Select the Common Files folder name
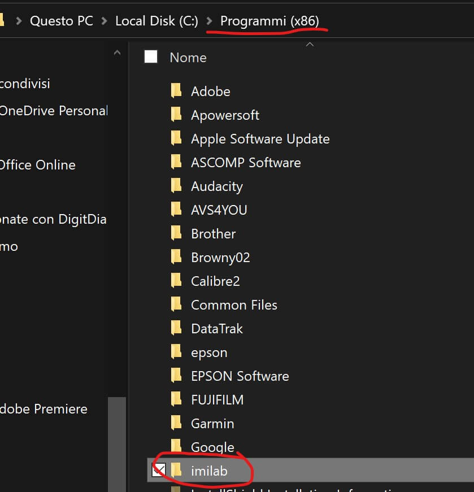Image resolution: width=474 pixels, height=492 pixels. click(x=234, y=305)
